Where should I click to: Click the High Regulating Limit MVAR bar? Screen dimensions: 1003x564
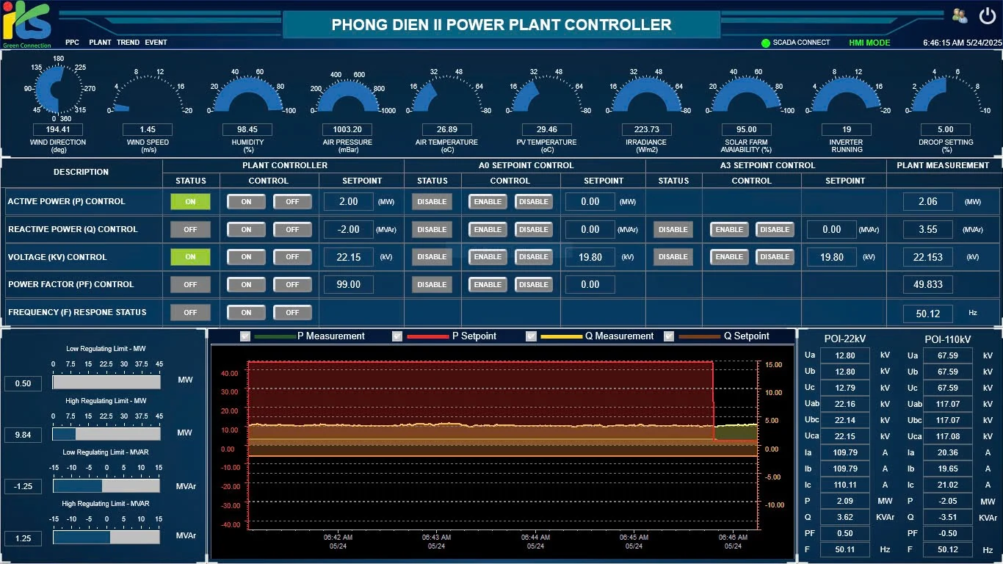pos(106,537)
